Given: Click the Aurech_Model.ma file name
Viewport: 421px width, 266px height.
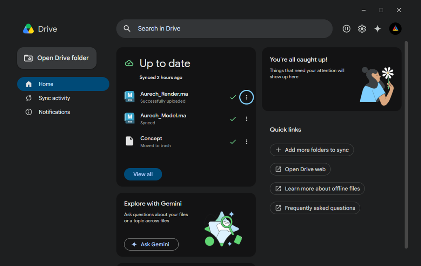Looking at the screenshot, I should click(x=163, y=116).
